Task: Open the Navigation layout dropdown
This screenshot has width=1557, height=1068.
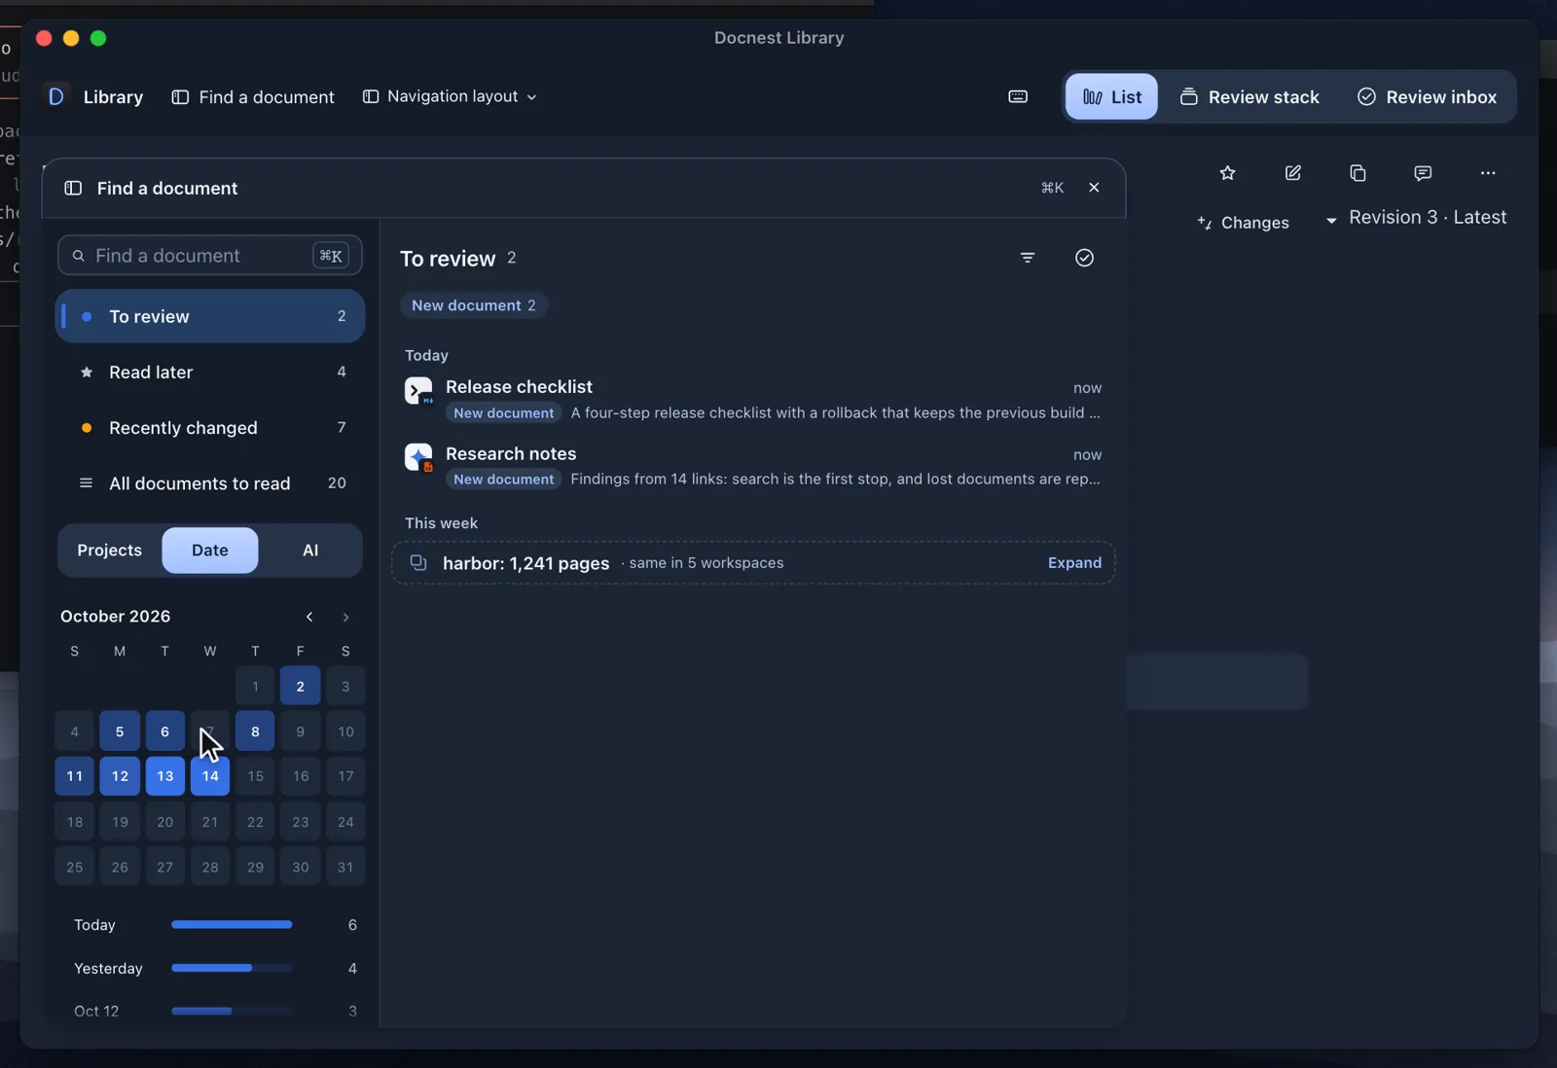Action: [x=450, y=96]
